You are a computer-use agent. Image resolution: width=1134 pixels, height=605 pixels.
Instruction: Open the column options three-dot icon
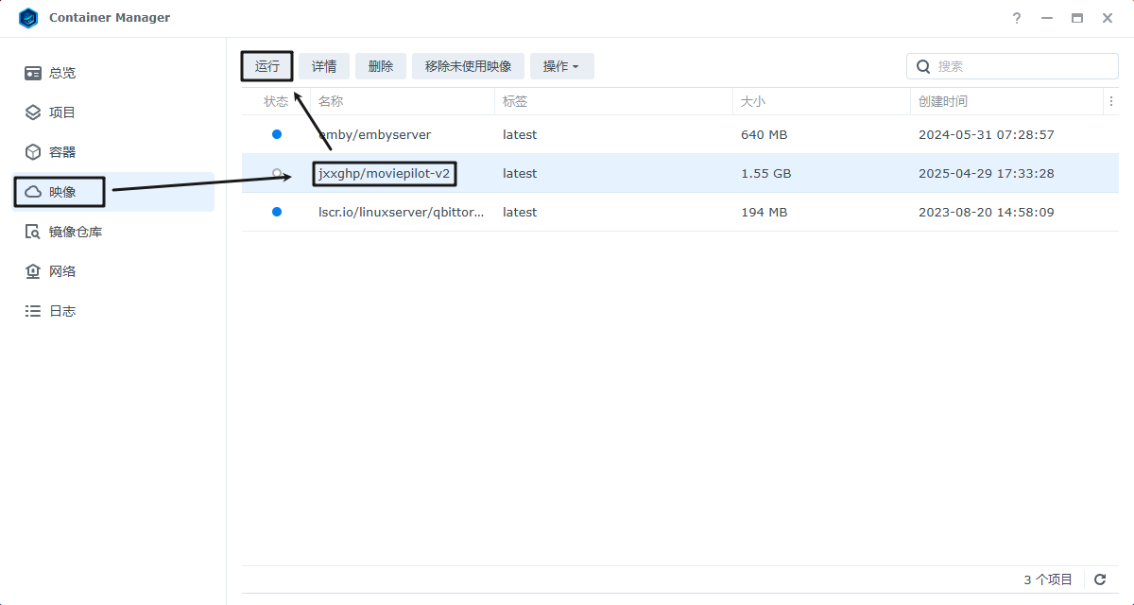click(1110, 101)
